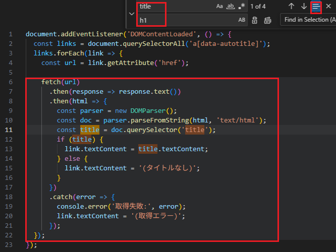Click 'querySelectorAll' on line 2

click(154, 44)
